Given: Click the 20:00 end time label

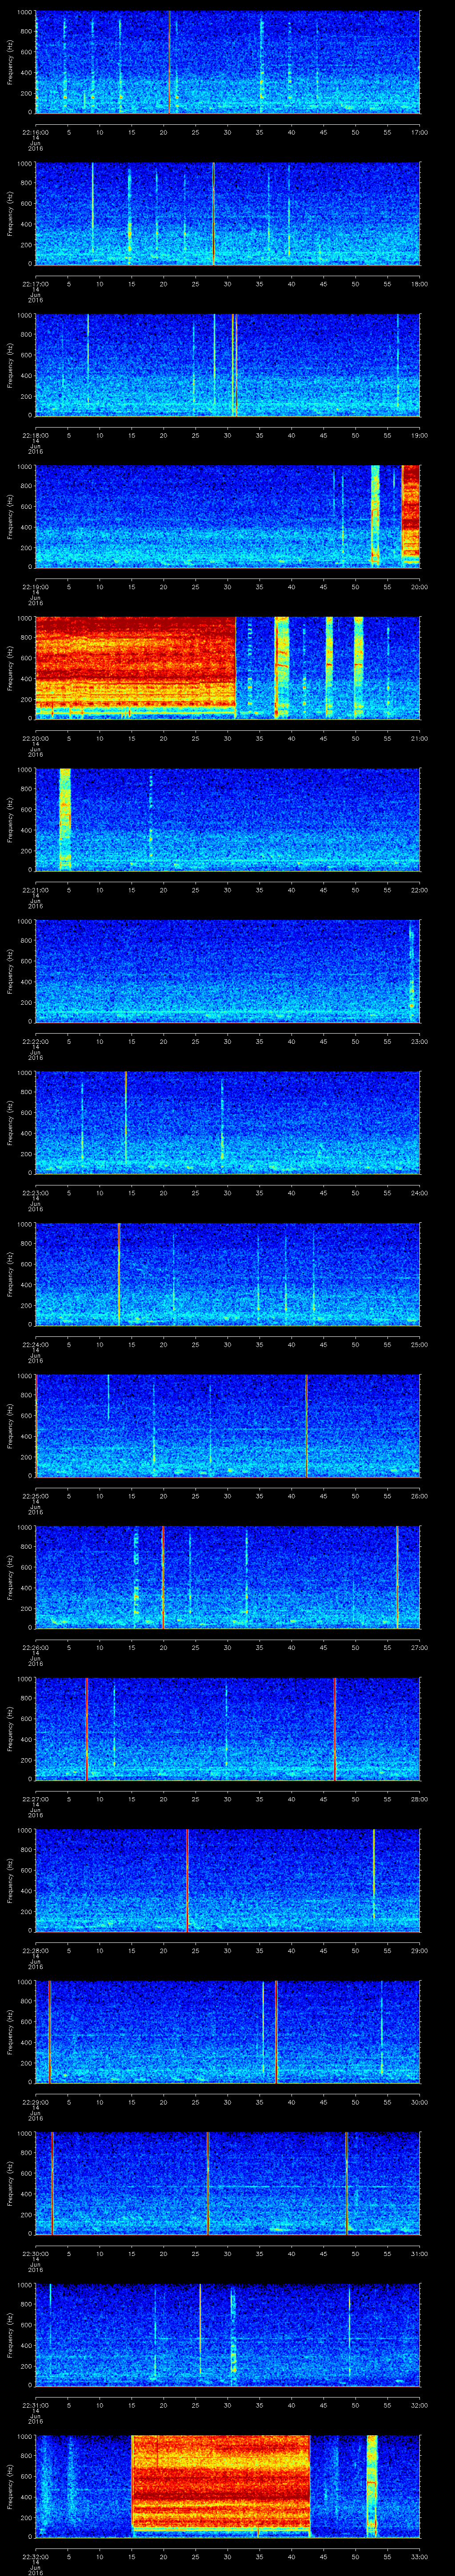Looking at the screenshot, I should pos(419,587).
